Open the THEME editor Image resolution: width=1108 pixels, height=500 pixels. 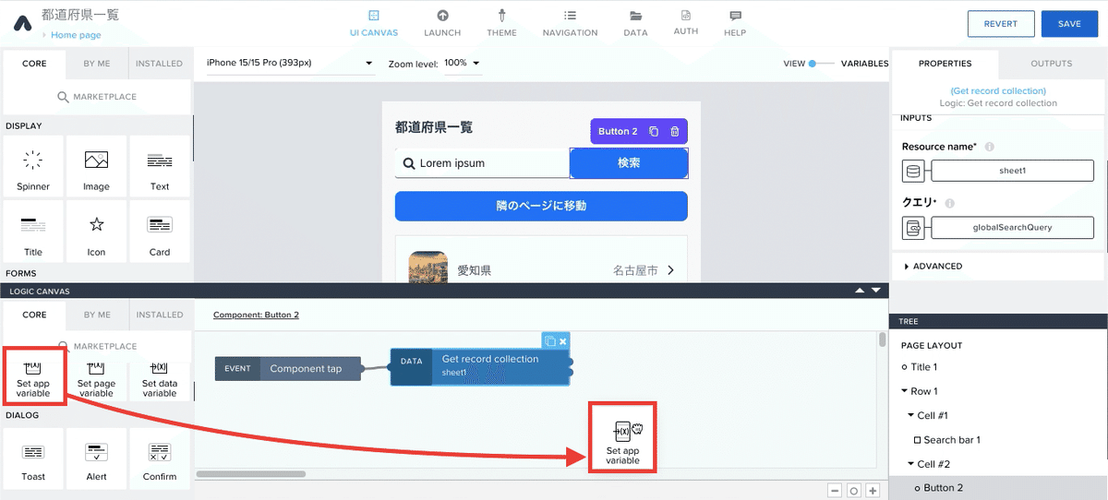click(x=501, y=23)
